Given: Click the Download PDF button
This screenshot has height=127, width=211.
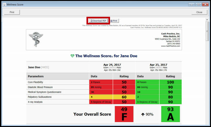Looking at the screenshot, I should click(x=98, y=21).
